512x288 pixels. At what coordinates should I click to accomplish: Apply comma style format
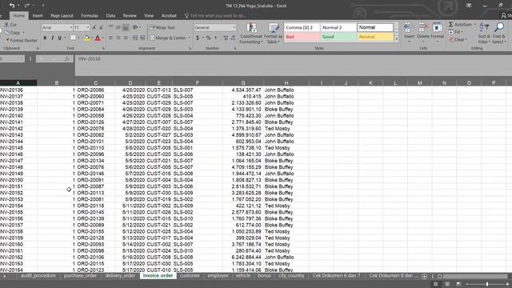coord(215,38)
